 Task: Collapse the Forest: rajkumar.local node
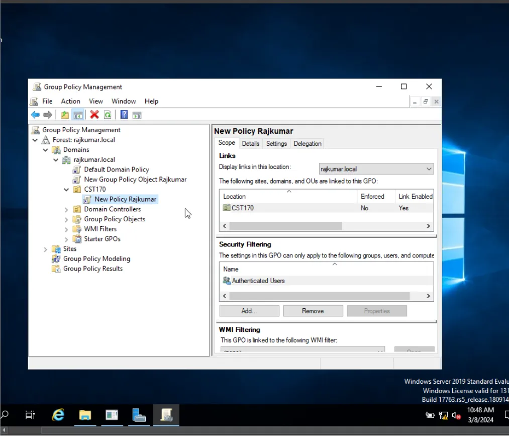point(35,140)
